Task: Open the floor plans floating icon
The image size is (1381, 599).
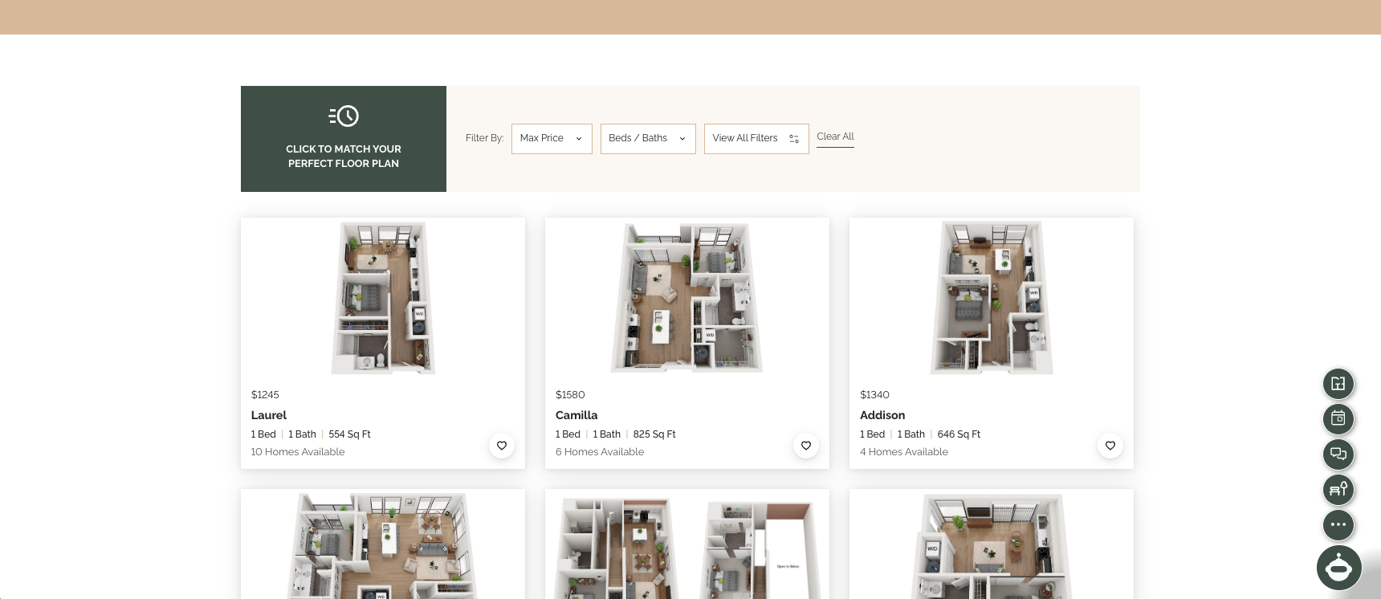Action: (1338, 384)
